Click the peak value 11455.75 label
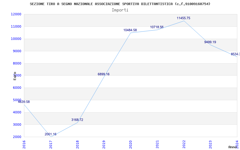The height and width of the screenshot is (150, 240). point(184,18)
